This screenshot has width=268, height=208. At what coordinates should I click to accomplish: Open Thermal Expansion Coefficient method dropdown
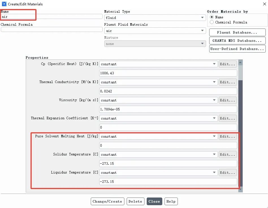point(158,118)
